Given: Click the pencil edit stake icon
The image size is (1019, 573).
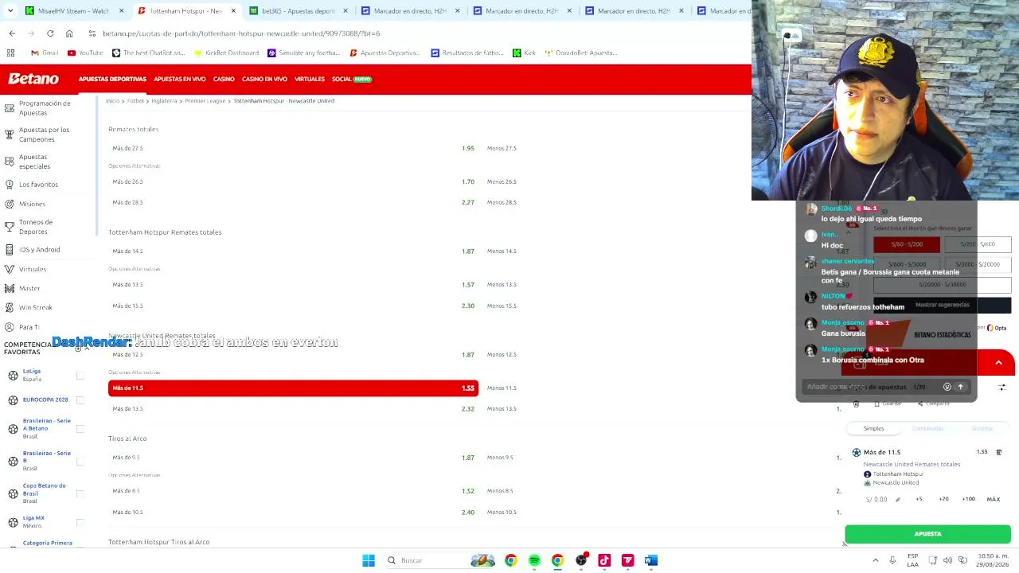Looking at the screenshot, I should click(897, 500).
